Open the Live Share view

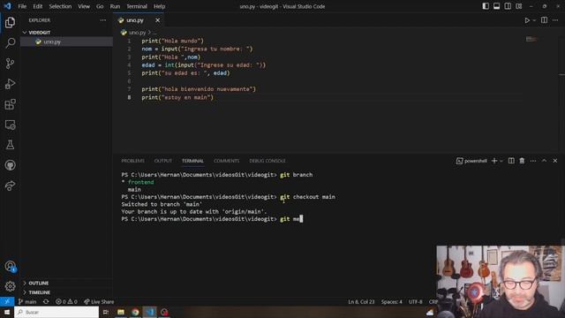tap(10, 185)
